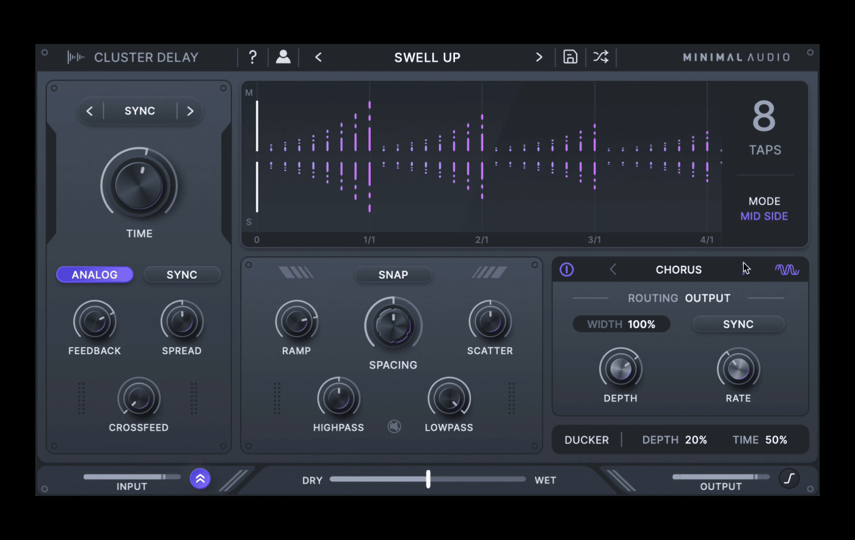Click the 1/1 marker on delay timeline
855x540 pixels.
pyautogui.click(x=369, y=240)
